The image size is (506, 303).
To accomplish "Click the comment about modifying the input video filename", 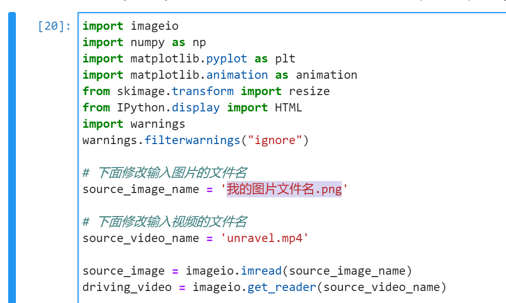I will click(x=171, y=222).
